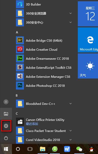Viewport: 98px width, 154px height.
Task: Click the 360安全浏览器 folder icon
Action: tap(20, 13)
